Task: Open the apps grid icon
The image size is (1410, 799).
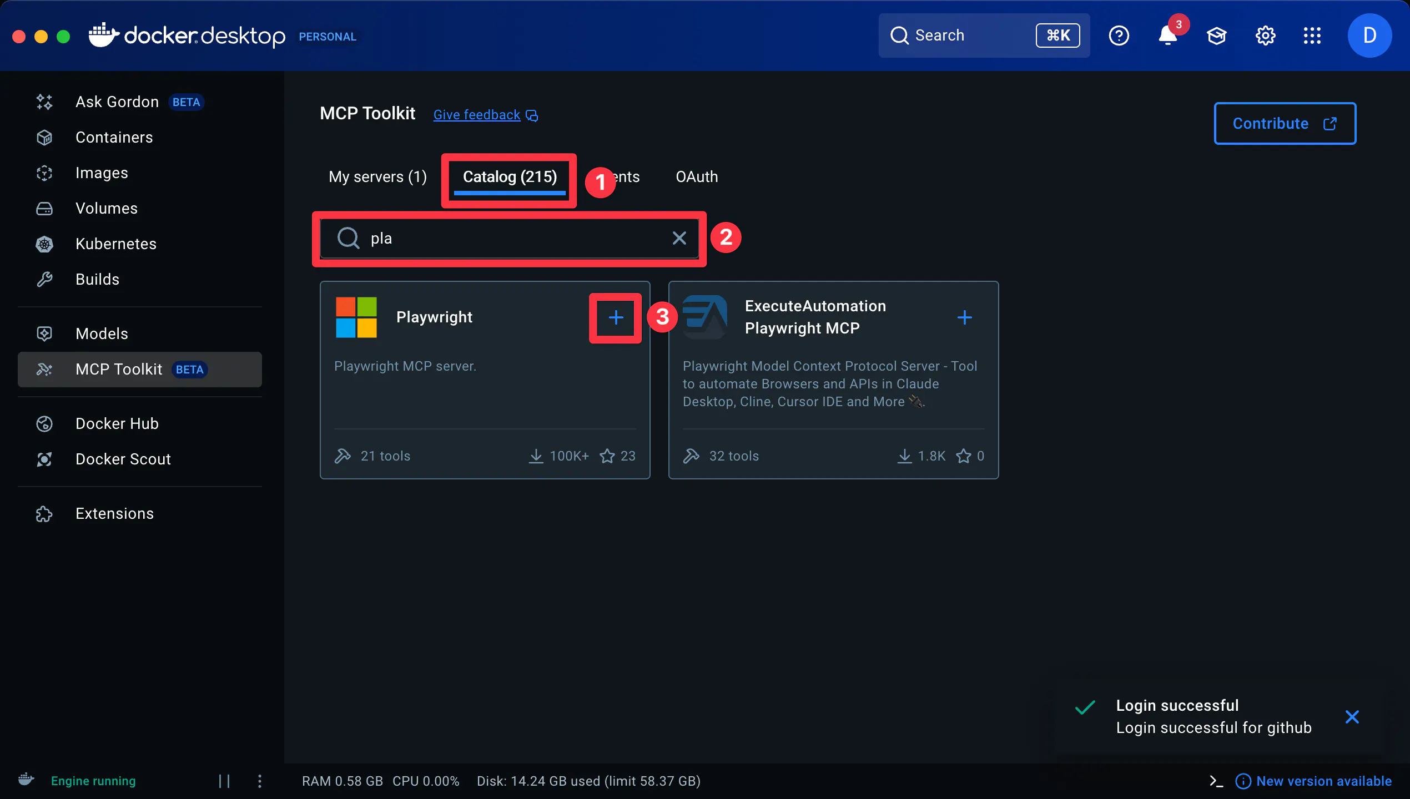Action: click(x=1312, y=36)
